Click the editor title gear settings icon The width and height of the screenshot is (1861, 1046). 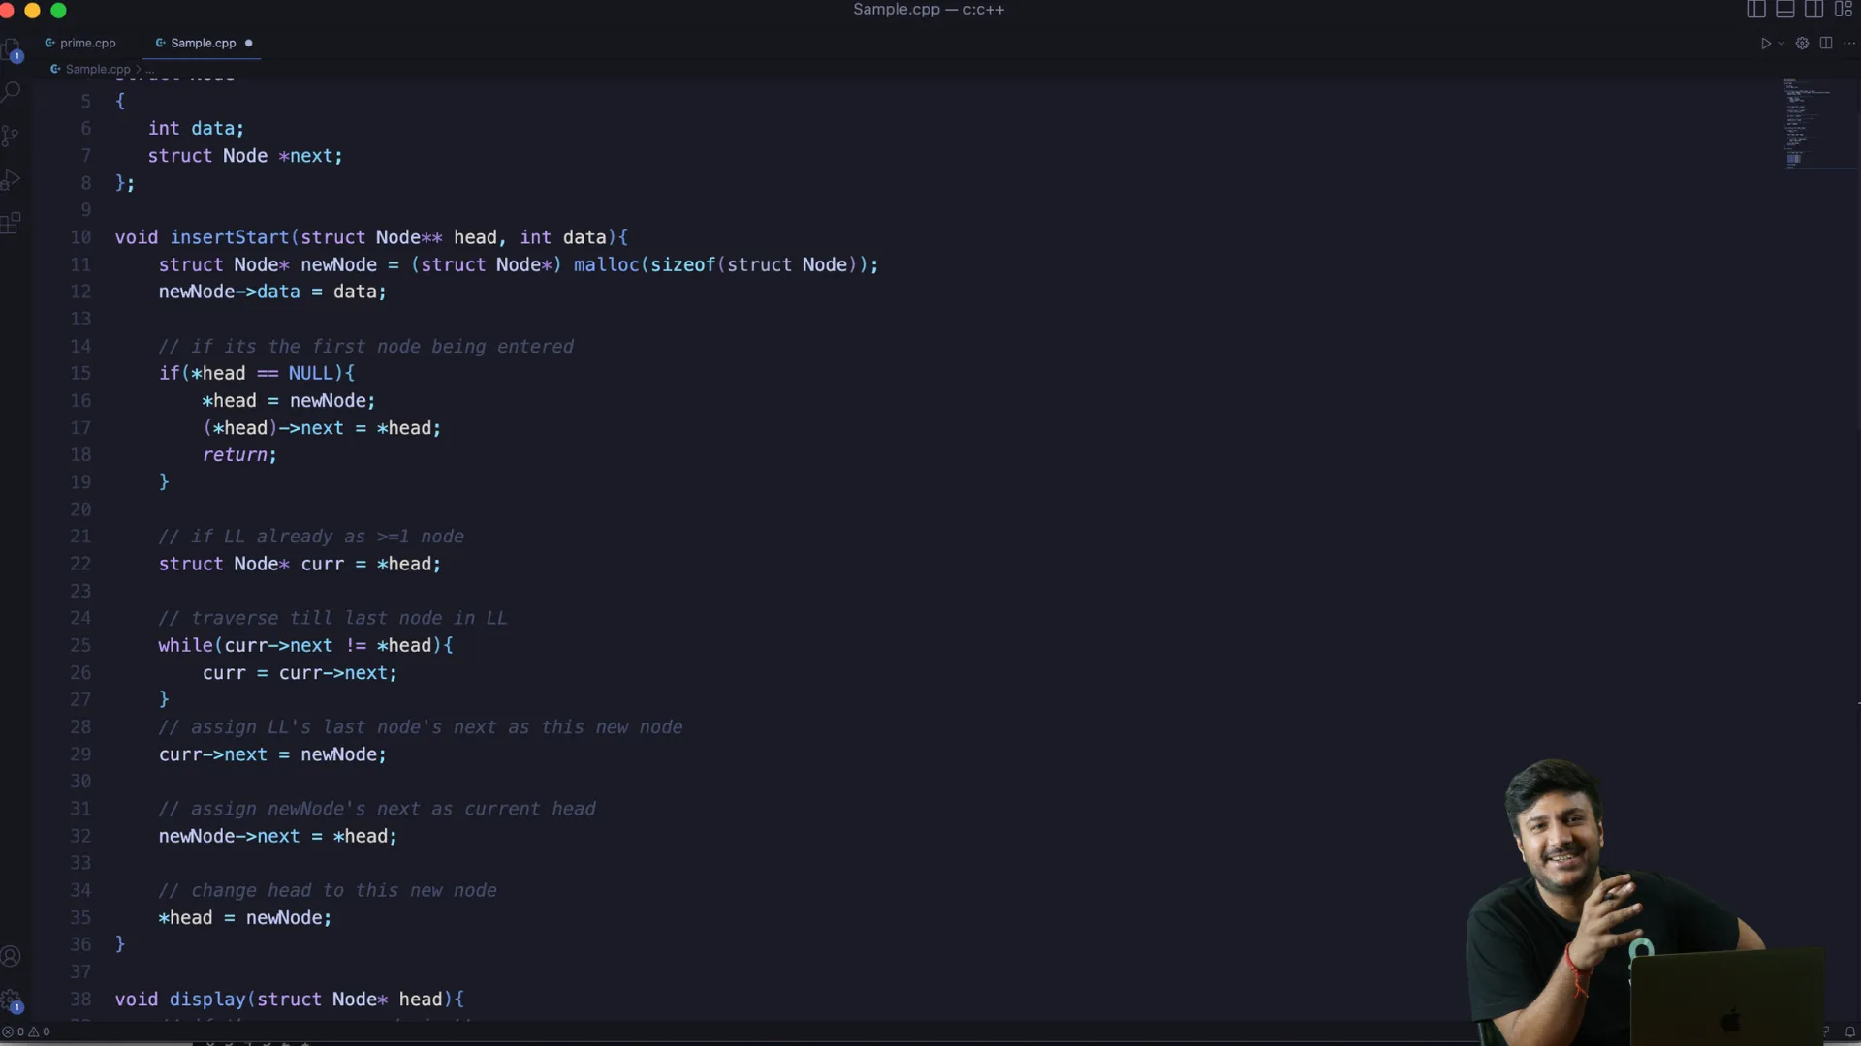pos(1802,44)
